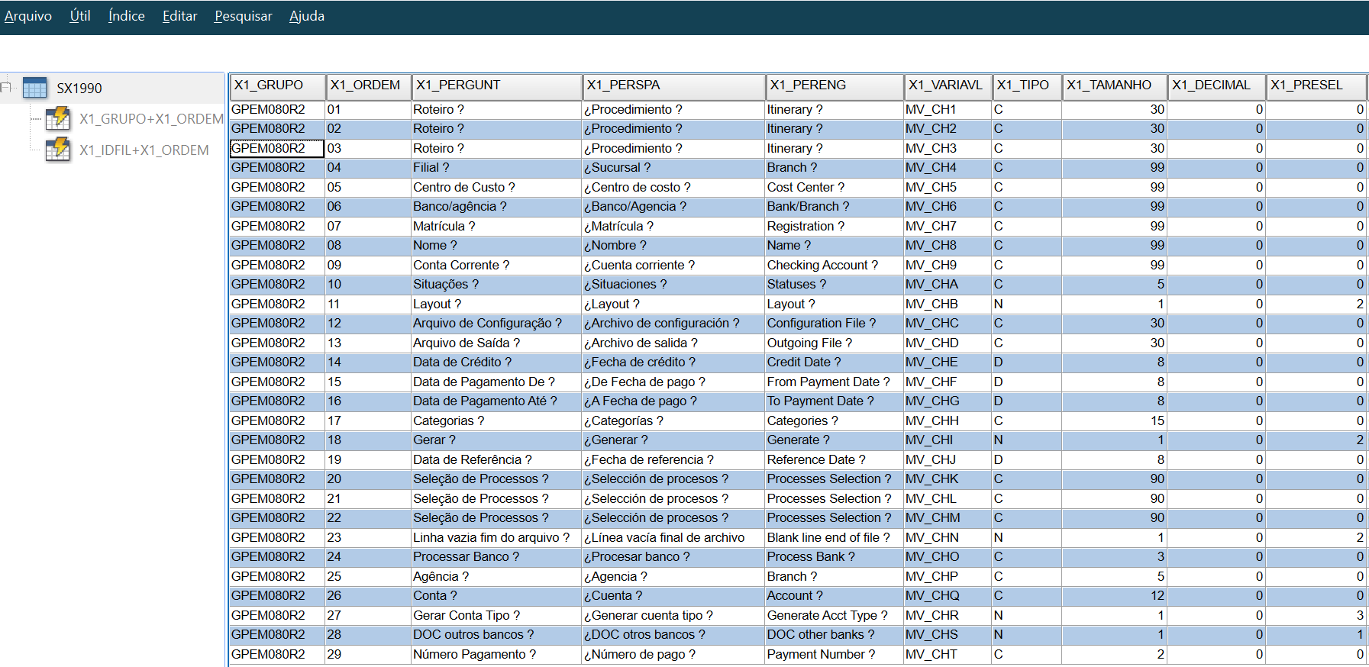Screen dimensions: 1369x667
Task: Select the MV_CHK variable cell
Action: (x=948, y=479)
